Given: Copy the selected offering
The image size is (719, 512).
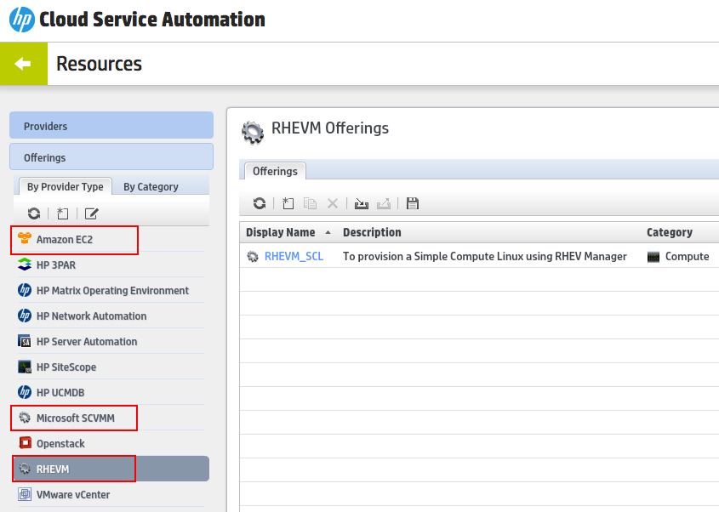Looking at the screenshot, I should coord(310,203).
